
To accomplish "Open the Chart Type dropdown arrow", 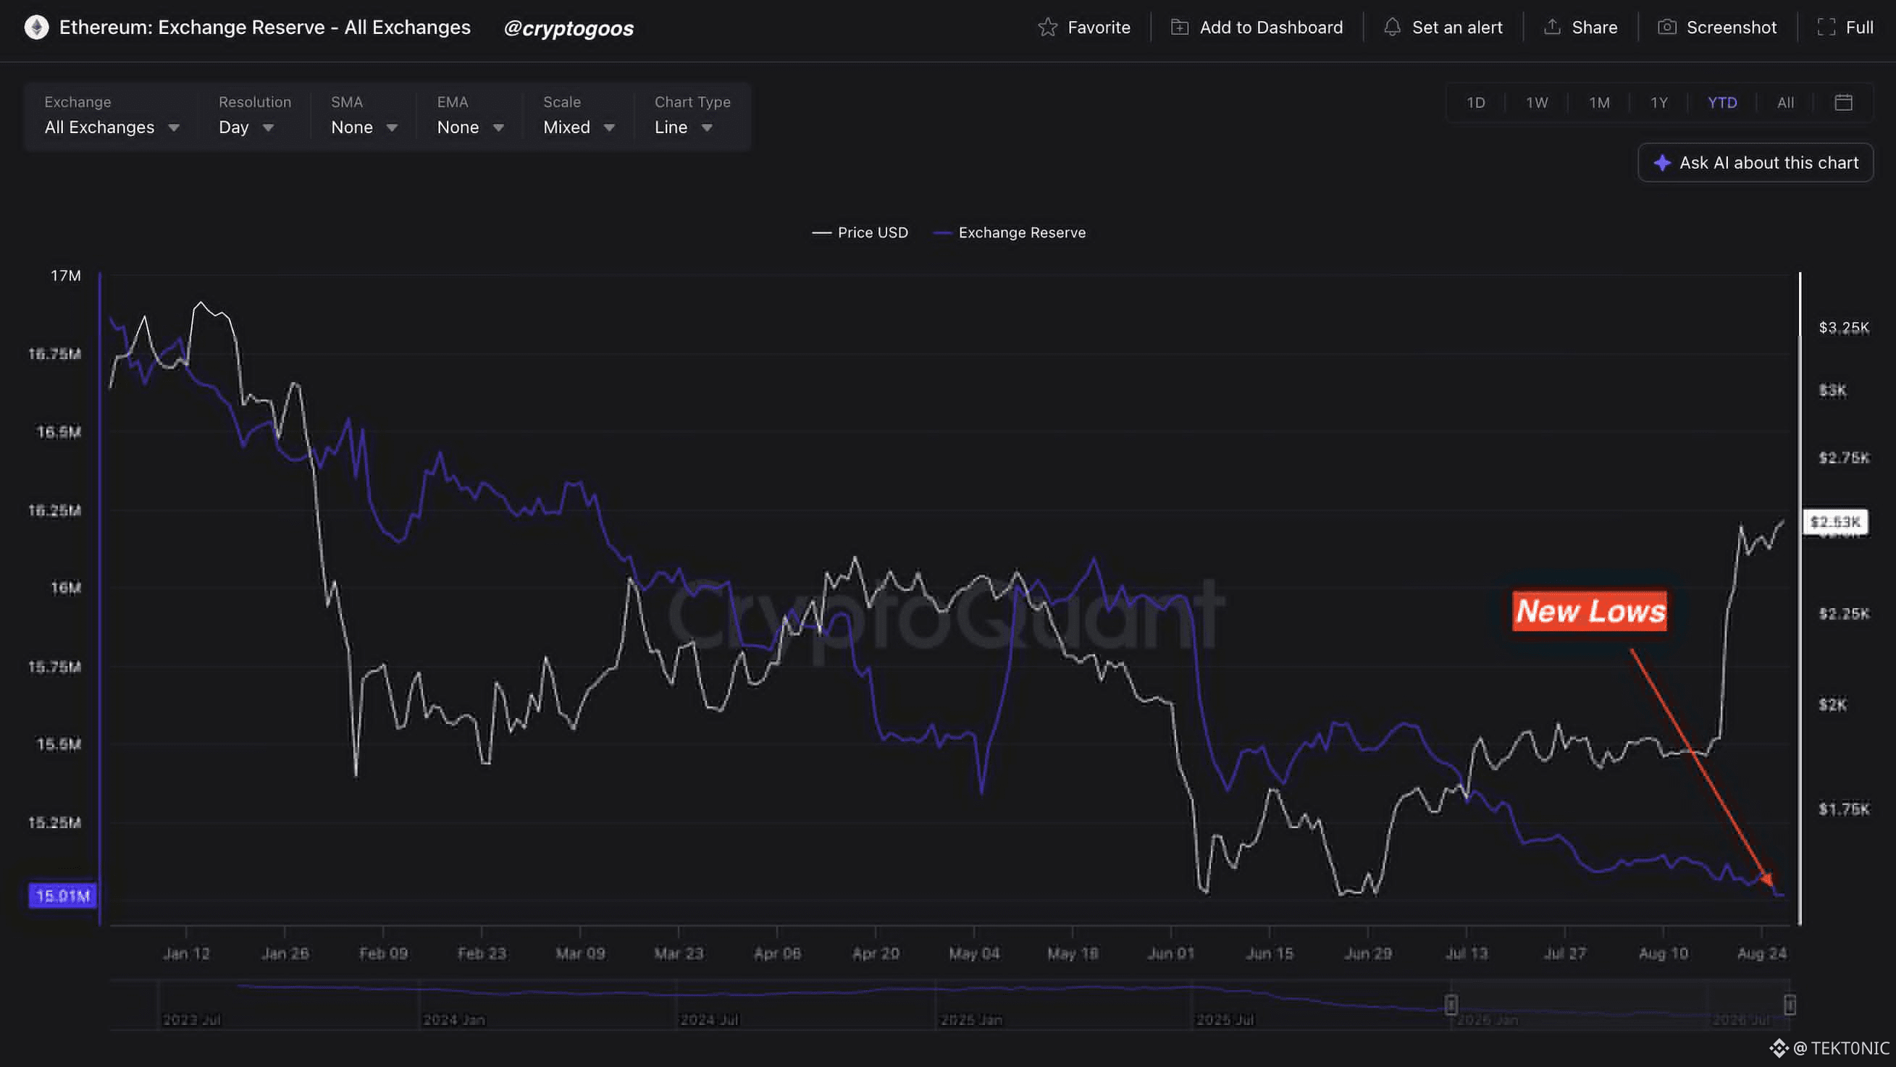I will click(x=708, y=128).
